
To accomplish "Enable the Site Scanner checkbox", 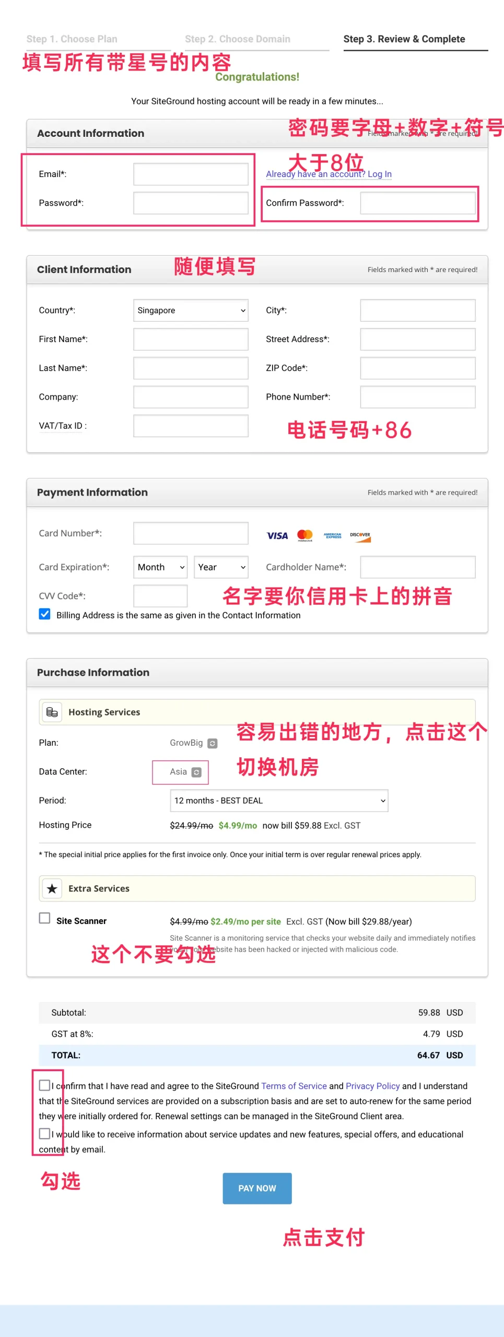I will [45, 918].
